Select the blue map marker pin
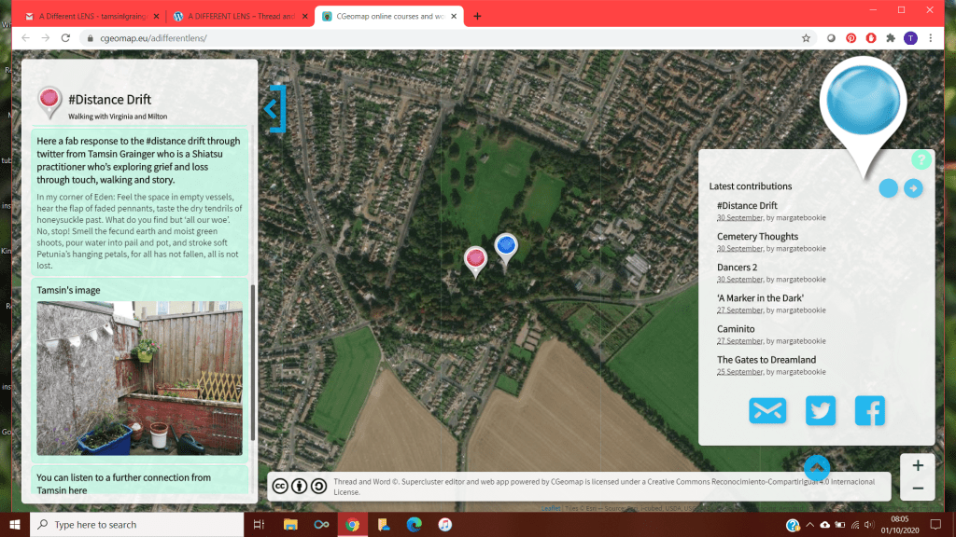 click(x=506, y=247)
